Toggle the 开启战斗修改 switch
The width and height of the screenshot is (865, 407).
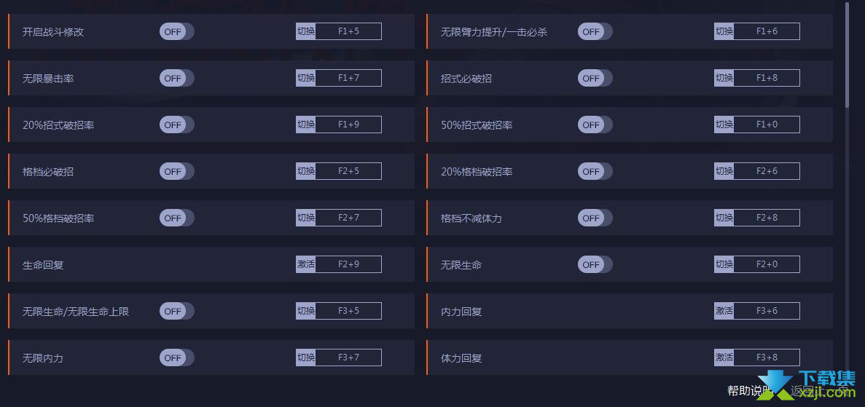pyautogui.click(x=176, y=31)
